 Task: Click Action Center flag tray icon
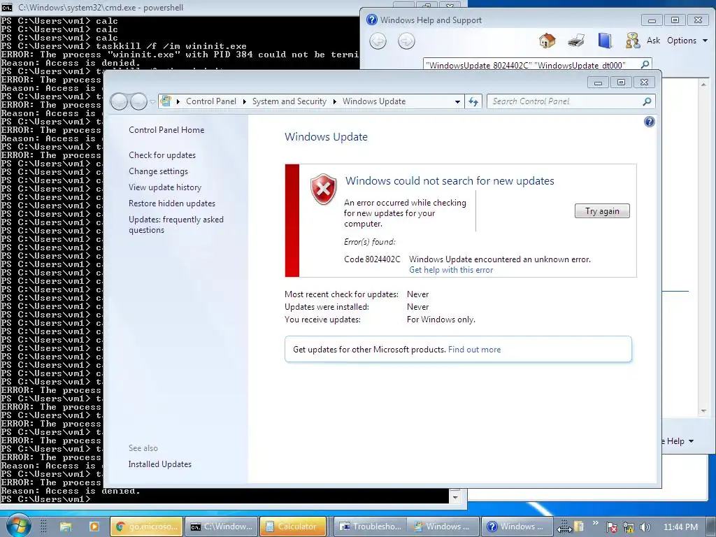611,527
